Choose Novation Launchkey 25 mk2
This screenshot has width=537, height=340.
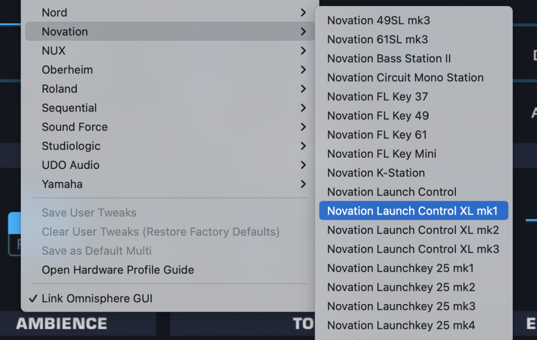point(401,287)
